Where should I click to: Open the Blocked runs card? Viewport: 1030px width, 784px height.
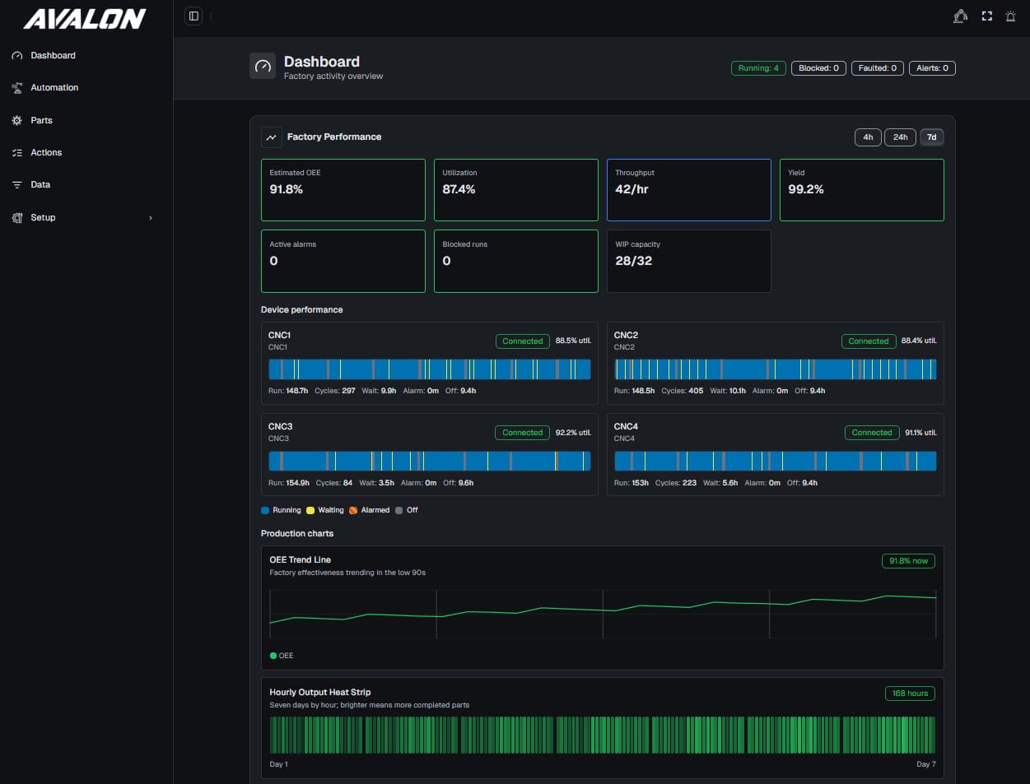click(x=516, y=262)
